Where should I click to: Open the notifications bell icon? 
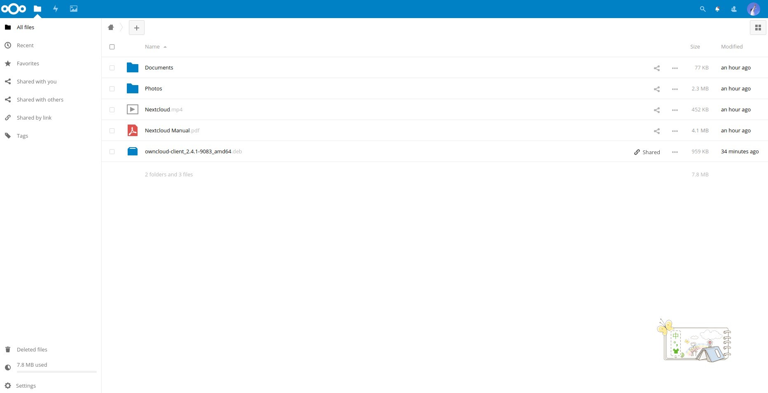(x=717, y=9)
